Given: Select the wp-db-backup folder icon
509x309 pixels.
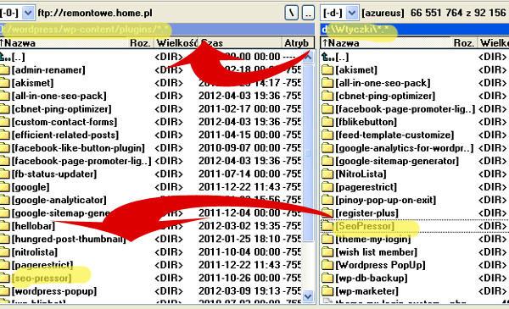Looking at the screenshot, I should tap(327, 278).
